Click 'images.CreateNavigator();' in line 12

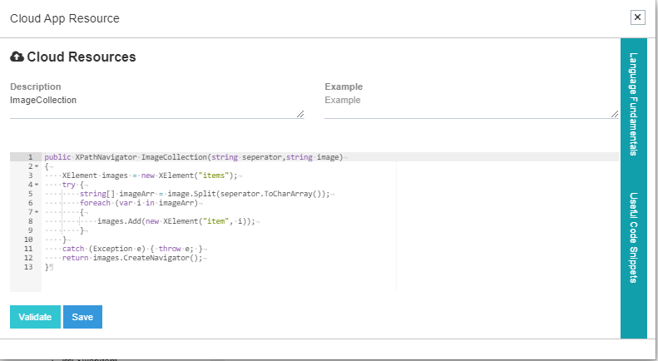pos(148,258)
